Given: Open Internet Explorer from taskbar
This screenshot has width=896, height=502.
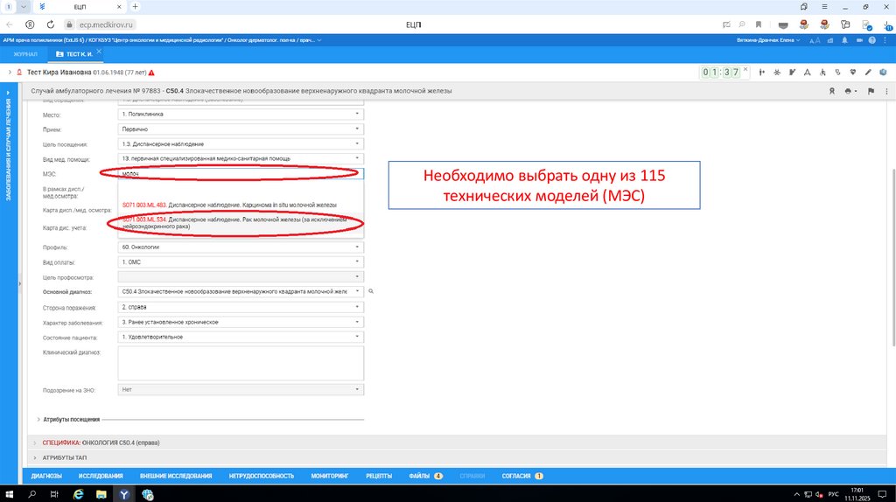Looking at the screenshot, I should 78,495.
